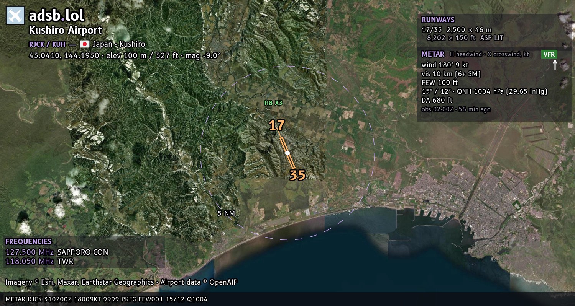Click the white wind direction arrow
The image size is (575, 306).
pos(555,65)
